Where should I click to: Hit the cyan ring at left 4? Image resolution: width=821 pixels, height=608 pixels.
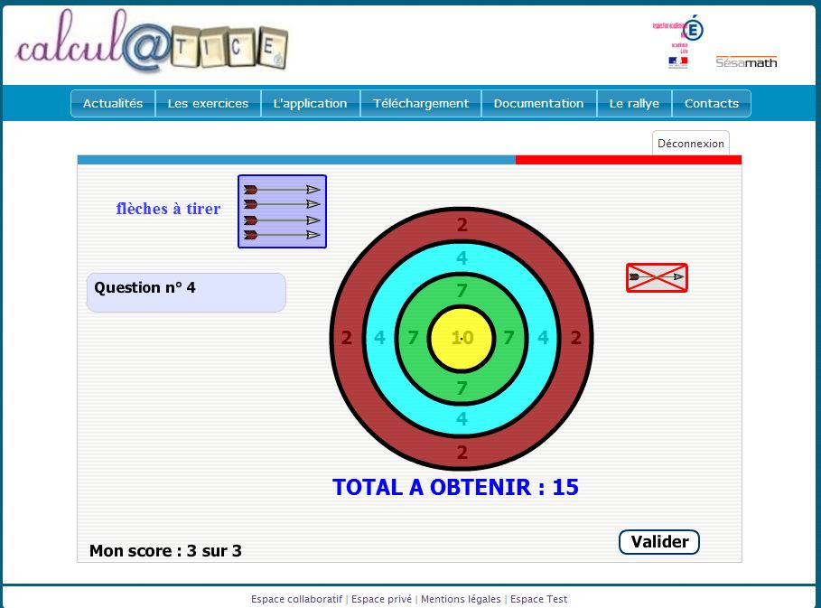[379, 338]
